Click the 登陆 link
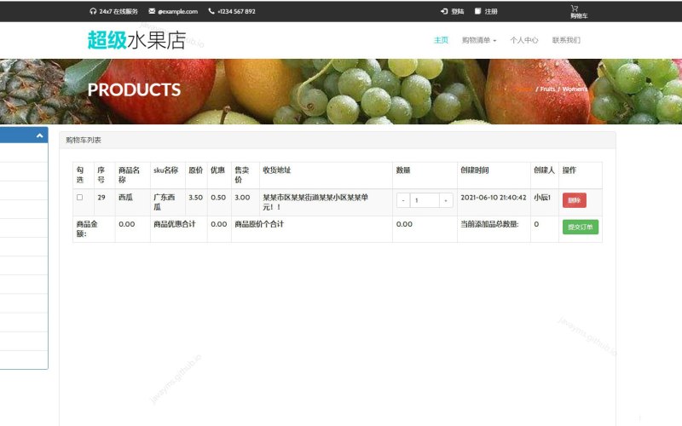 (x=458, y=11)
